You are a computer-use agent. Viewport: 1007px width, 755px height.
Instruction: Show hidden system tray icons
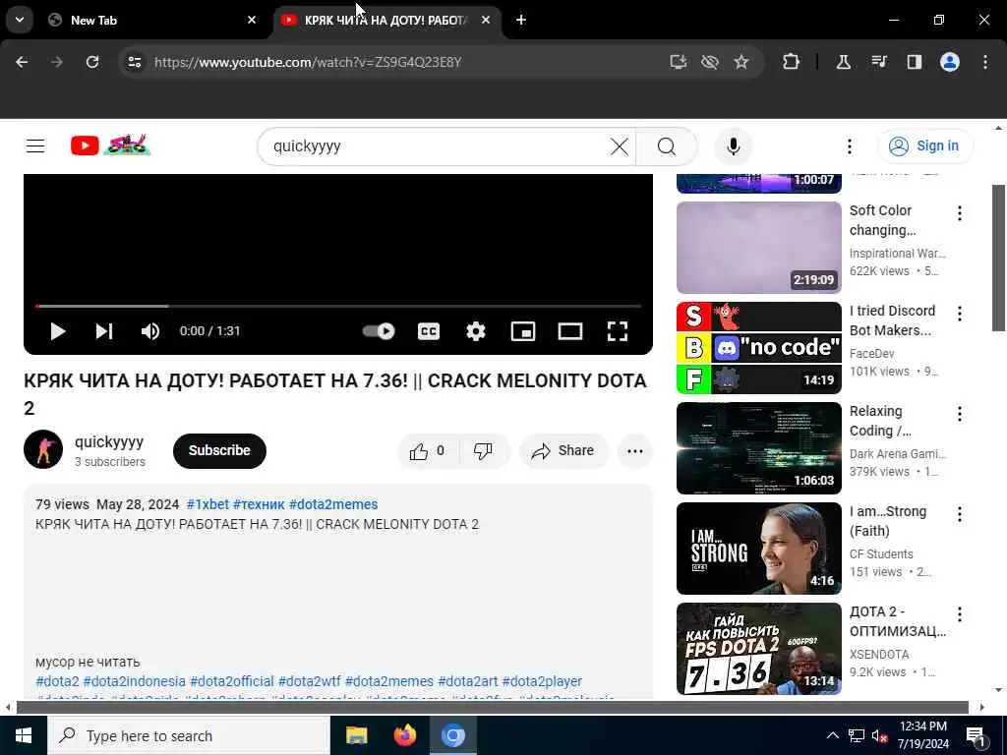[x=832, y=735]
